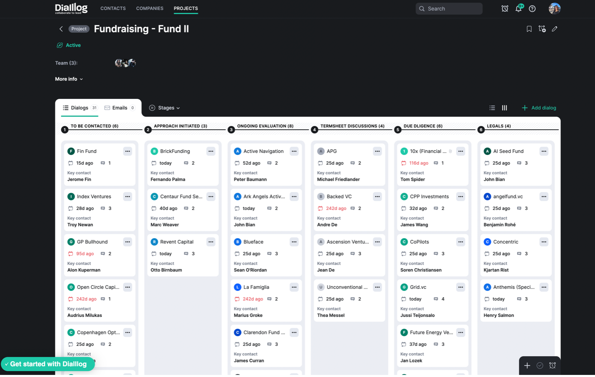Click the Project tag badge
Image resolution: width=595 pixels, height=377 pixels.
[79, 29]
